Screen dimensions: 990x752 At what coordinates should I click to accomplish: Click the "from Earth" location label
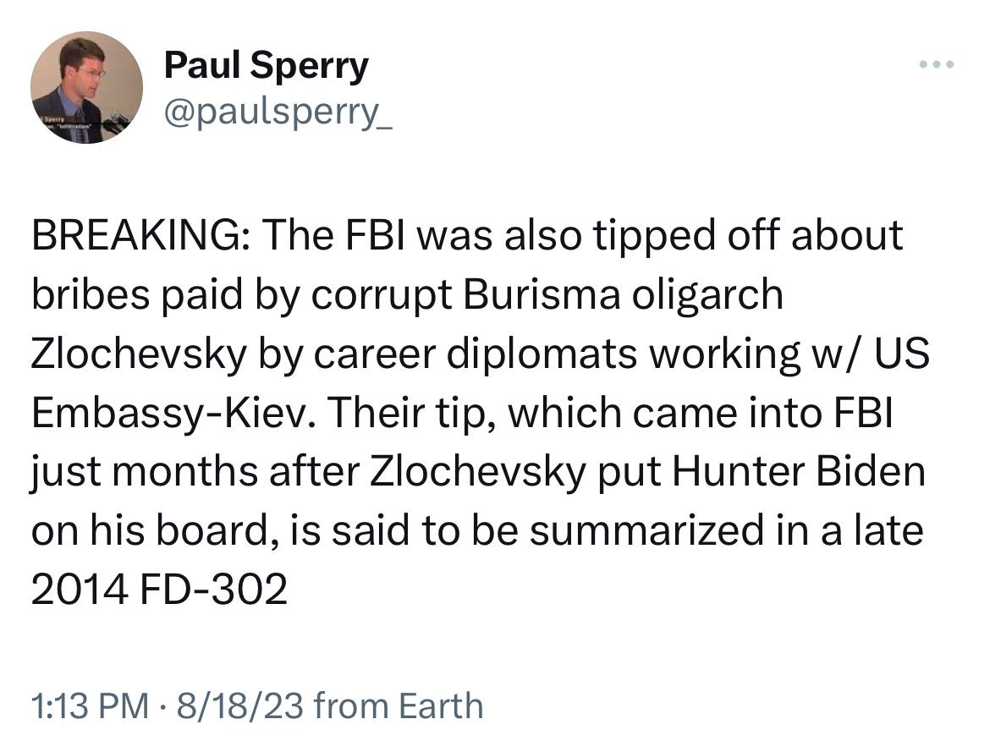click(399, 705)
